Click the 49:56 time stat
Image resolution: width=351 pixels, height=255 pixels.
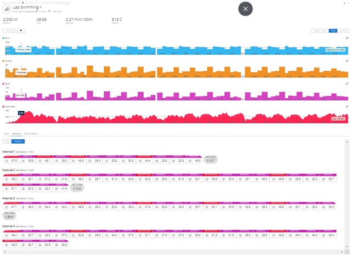coord(42,20)
